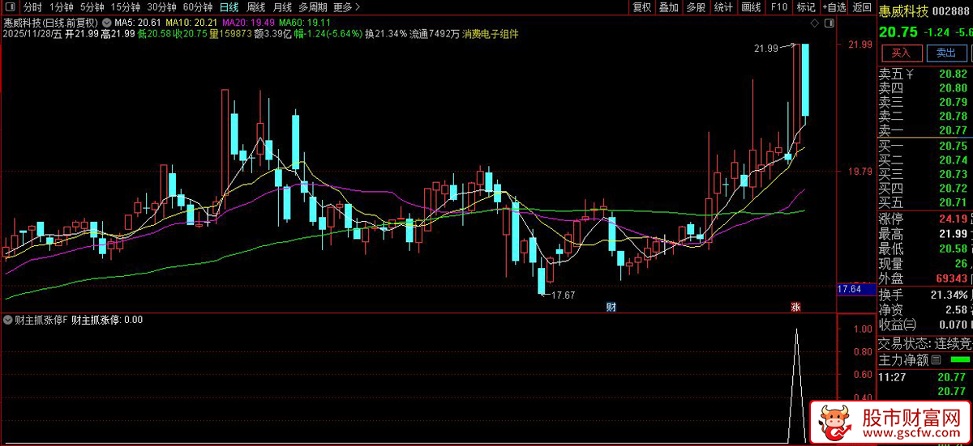Screen dimensions: 973x446
Task: Select the 30分钟 period tab
Action: [161, 7]
